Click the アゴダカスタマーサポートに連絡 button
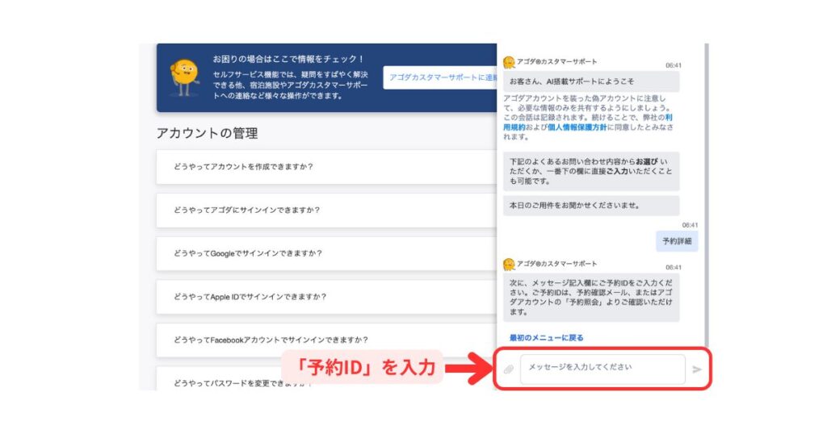This screenshot has height=434, width=827. (x=440, y=77)
